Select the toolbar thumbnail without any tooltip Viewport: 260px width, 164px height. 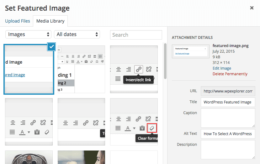click(29, 122)
